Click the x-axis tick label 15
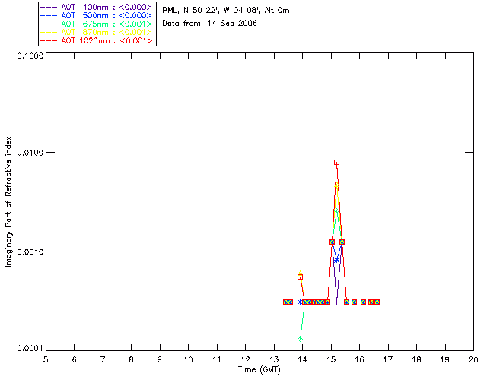487x389 pixels. pos(331,360)
